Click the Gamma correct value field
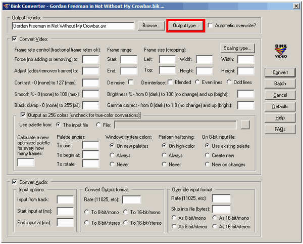Image resolution: width=303 pixels, height=244 pixels. 246,105
